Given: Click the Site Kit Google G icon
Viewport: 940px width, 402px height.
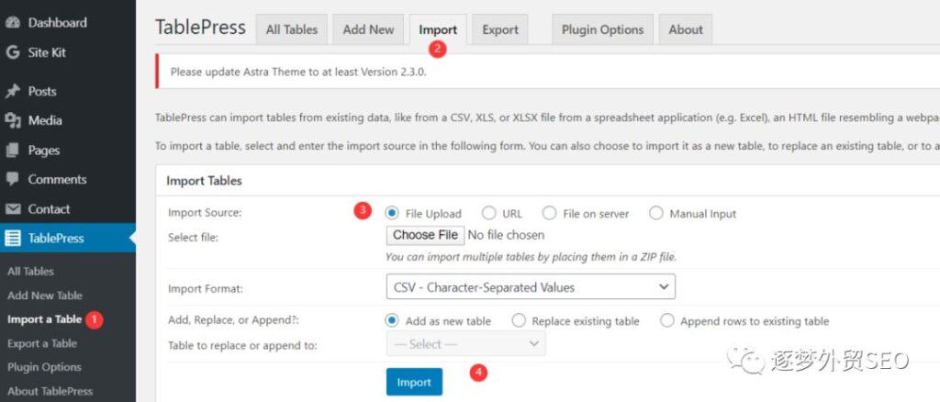Looking at the screenshot, I should point(13,52).
